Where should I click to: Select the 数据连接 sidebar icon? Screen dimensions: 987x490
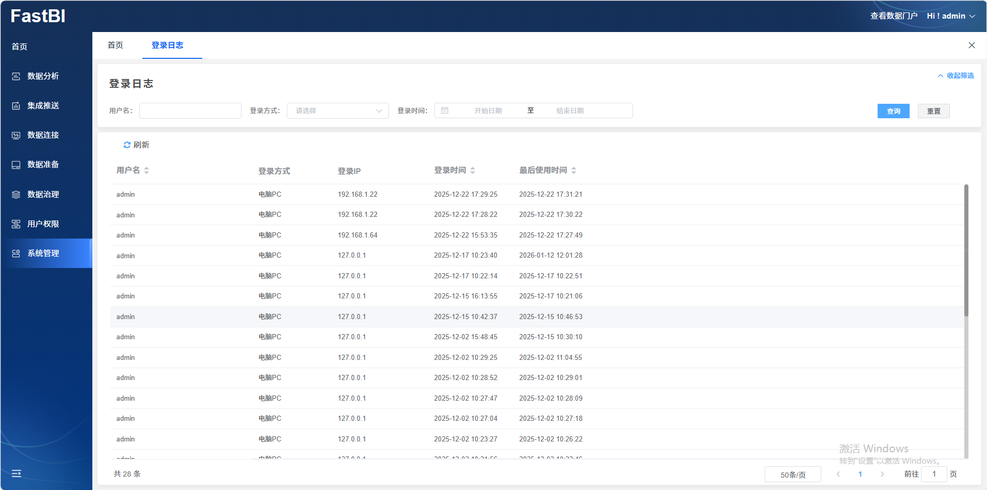16,135
